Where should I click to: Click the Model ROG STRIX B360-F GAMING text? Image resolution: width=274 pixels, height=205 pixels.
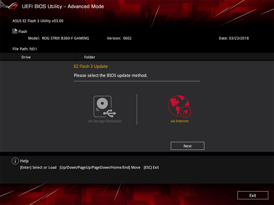[59, 38]
